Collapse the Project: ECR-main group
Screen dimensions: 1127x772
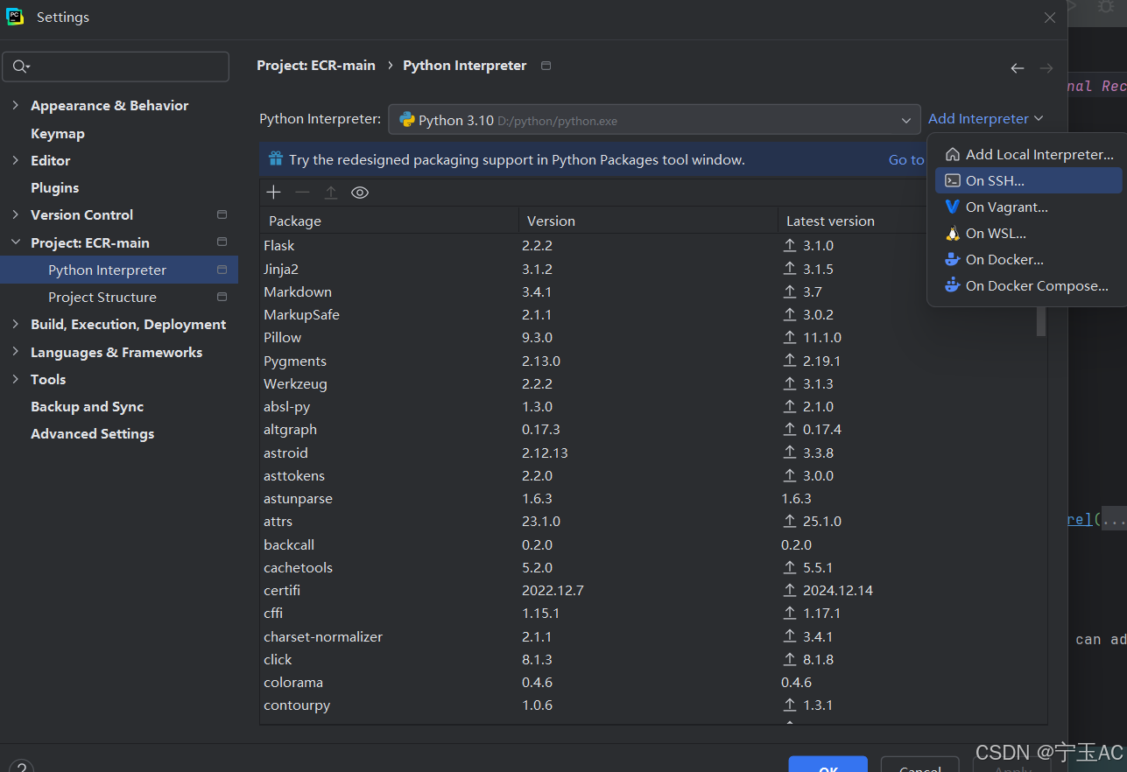coord(15,242)
